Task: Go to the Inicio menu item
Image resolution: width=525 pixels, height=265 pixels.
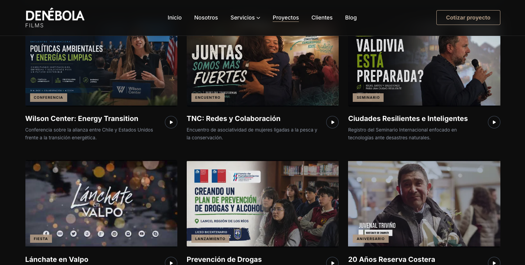Action: pyautogui.click(x=175, y=18)
